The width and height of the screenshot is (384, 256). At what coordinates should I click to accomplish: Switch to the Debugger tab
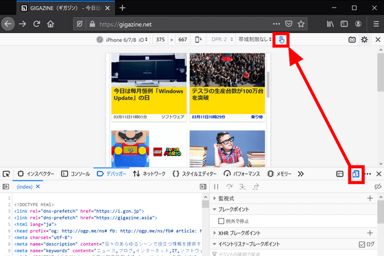111,174
